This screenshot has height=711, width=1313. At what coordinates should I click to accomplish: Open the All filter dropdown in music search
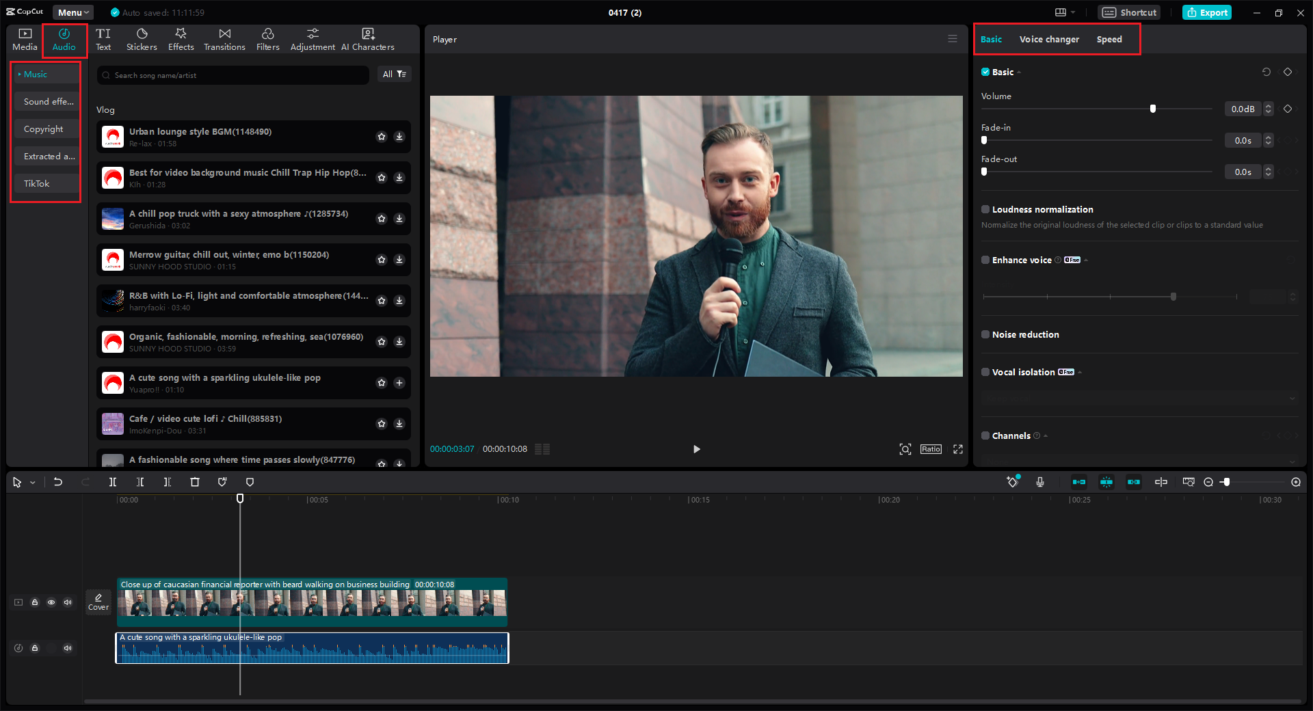click(x=395, y=75)
